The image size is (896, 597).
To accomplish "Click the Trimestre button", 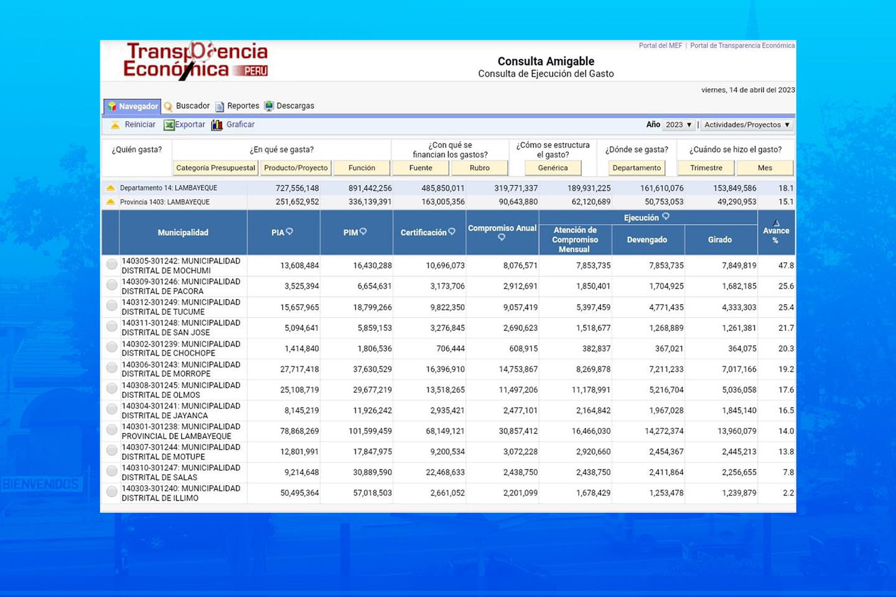I will (706, 168).
